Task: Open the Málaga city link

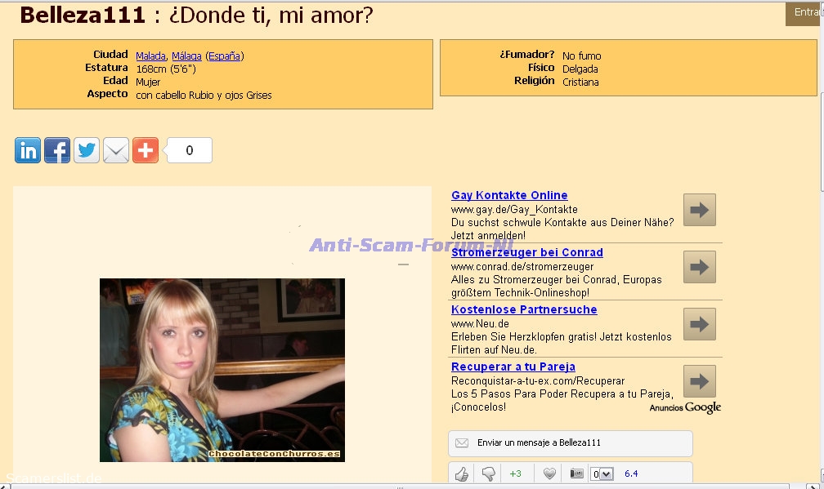Action: 186,56
